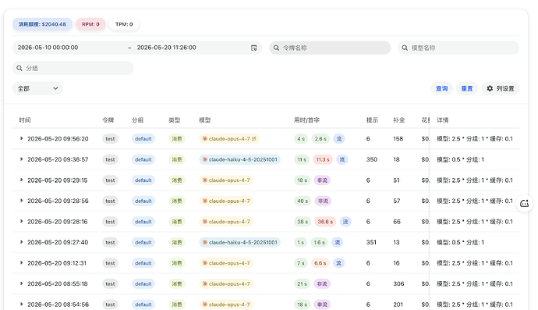Click the search icon in the token name field
The height and width of the screenshot is (310, 538).
(x=276, y=48)
